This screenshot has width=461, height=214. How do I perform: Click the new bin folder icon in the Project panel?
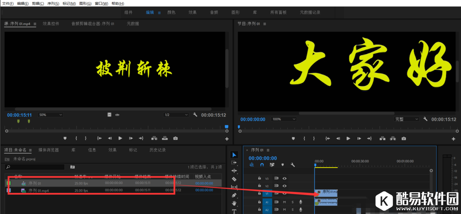[72, 167]
